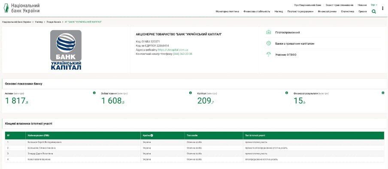
Task: Click the Пошук банків breadcrumb link
Action: click(54, 22)
